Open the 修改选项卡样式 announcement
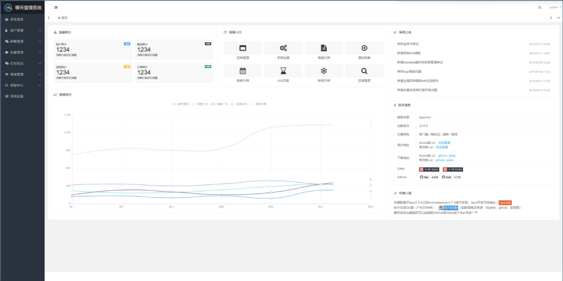 tap(408, 43)
